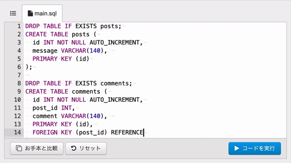Click FOREIGN keyword on line 14
Viewport: 291px width, 163px height.
(x=45, y=132)
